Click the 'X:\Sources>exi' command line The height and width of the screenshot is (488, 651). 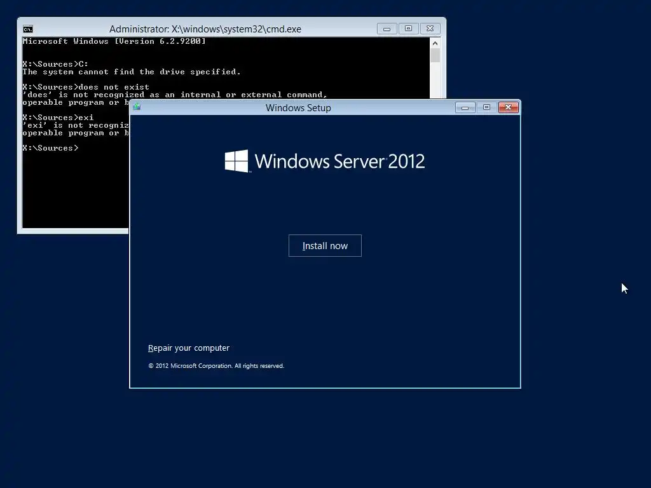[x=58, y=118]
